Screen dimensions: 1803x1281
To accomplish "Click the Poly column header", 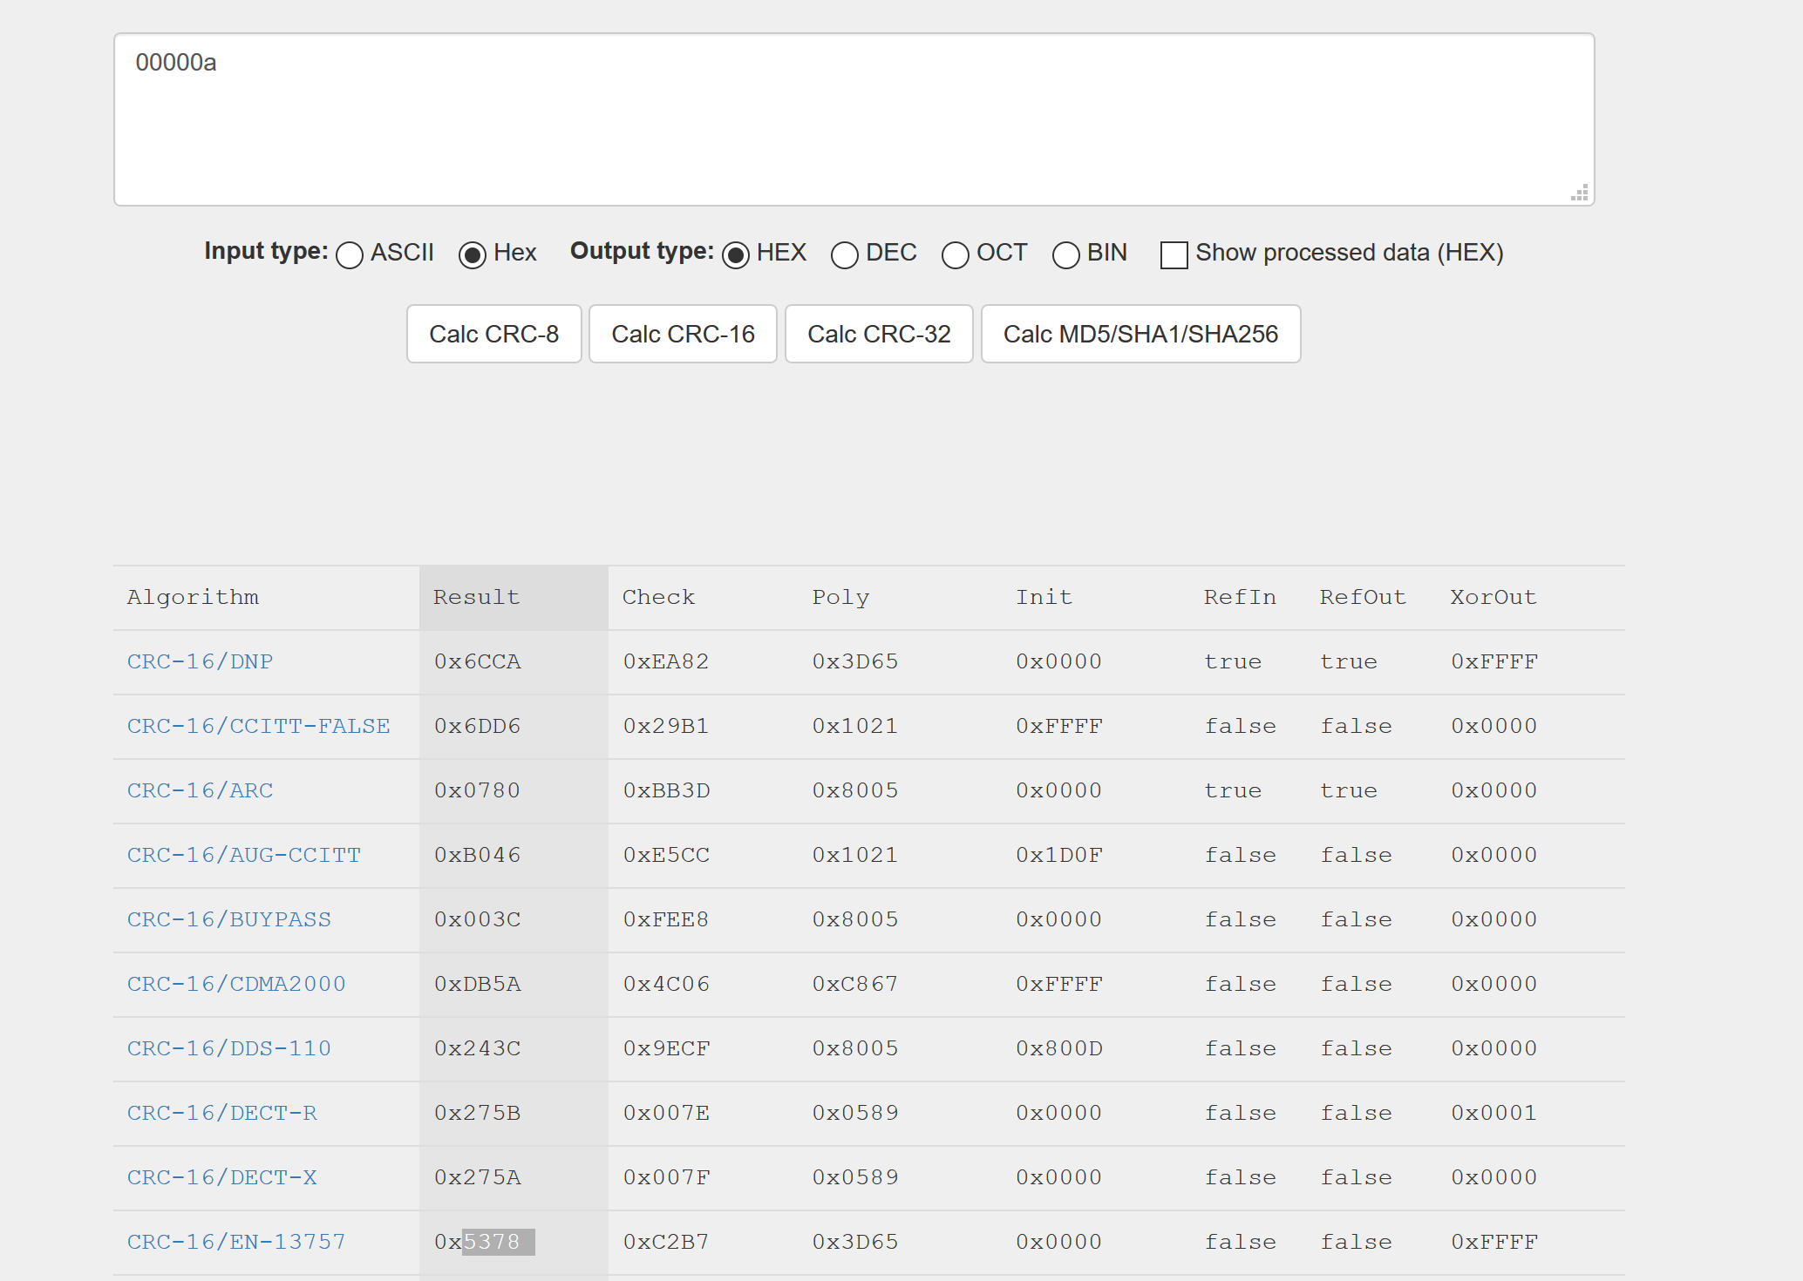I will (840, 597).
